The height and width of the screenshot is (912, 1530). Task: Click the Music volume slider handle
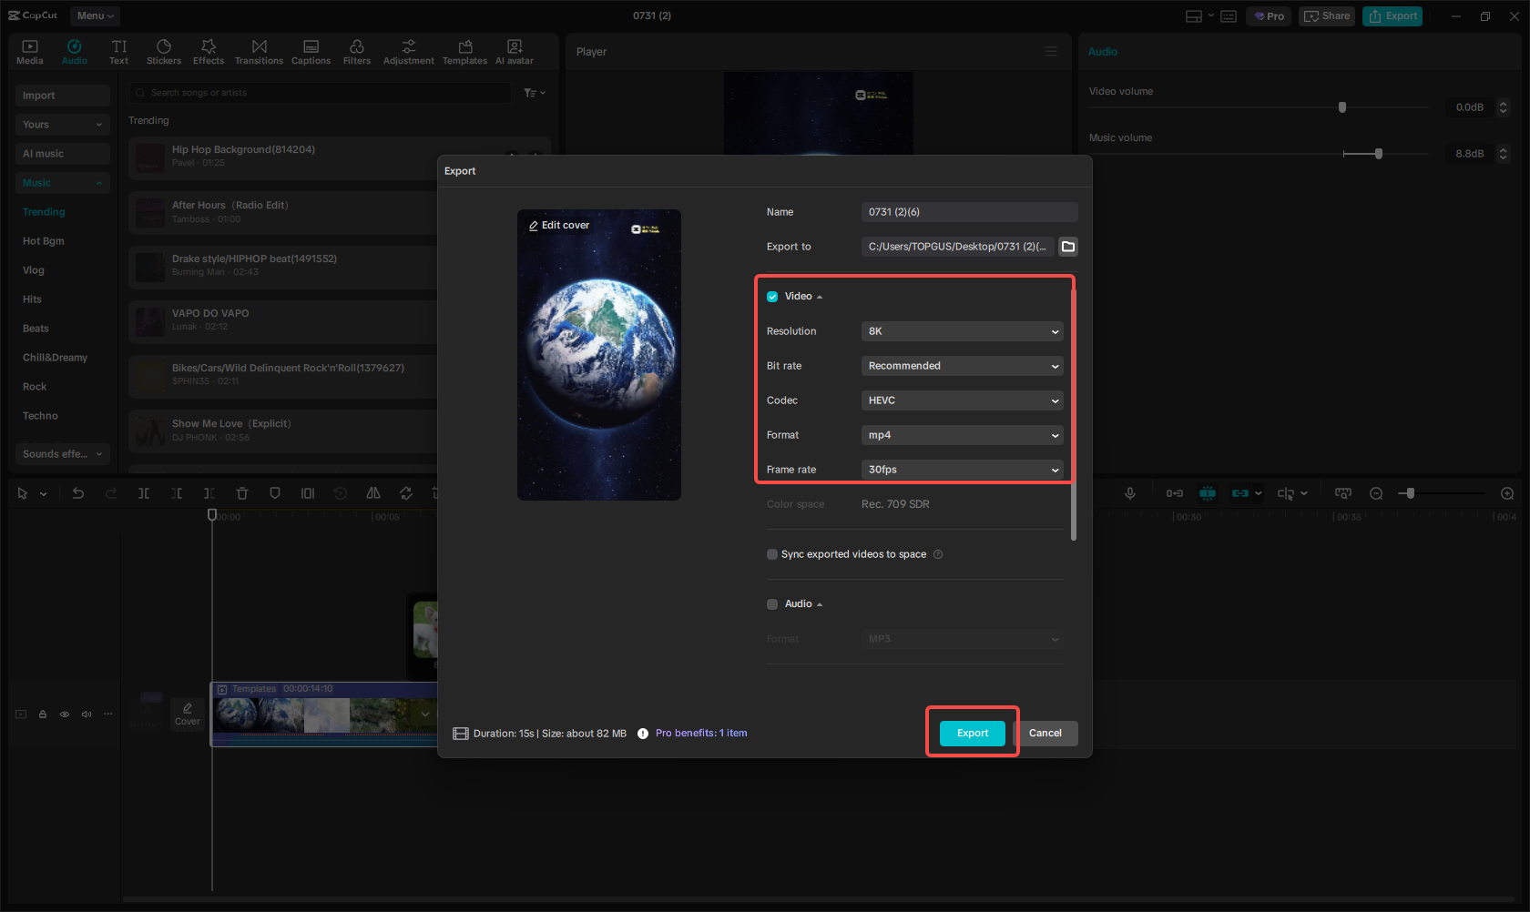[x=1379, y=154]
